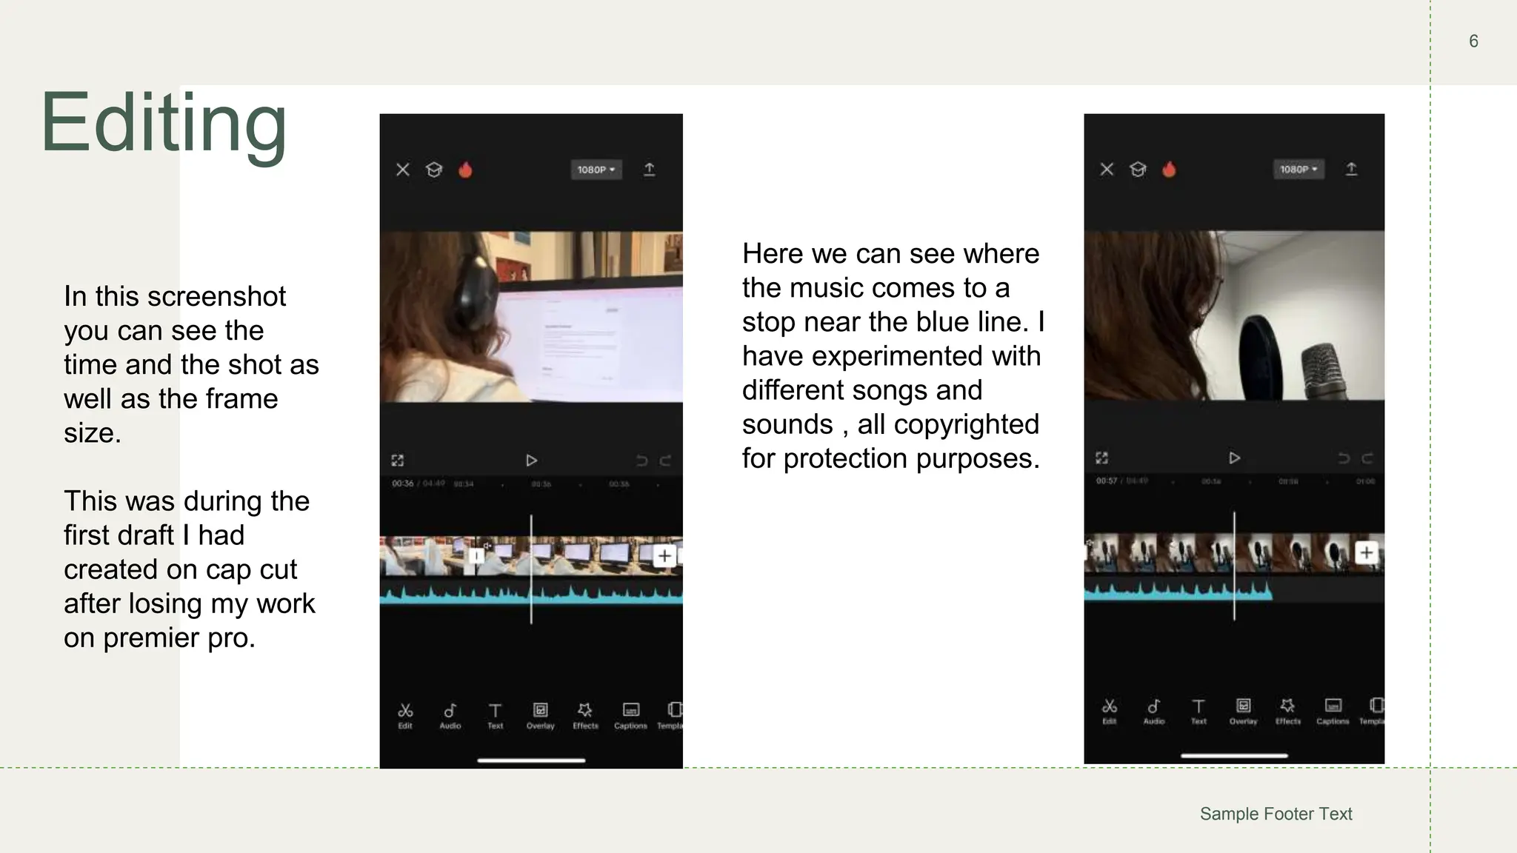Select the Text tool in left phone

pyautogui.click(x=495, y=714)
